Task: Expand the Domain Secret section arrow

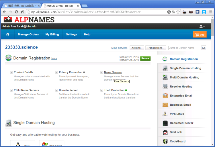Action: tap(56, 90)
